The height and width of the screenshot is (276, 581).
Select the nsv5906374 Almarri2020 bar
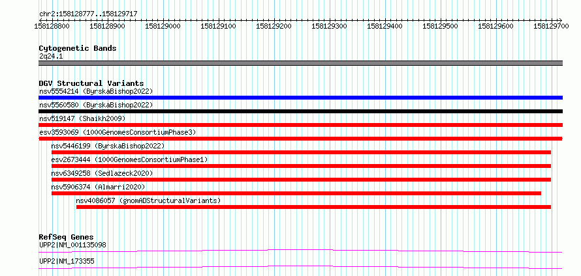click(x=296, y=193)
